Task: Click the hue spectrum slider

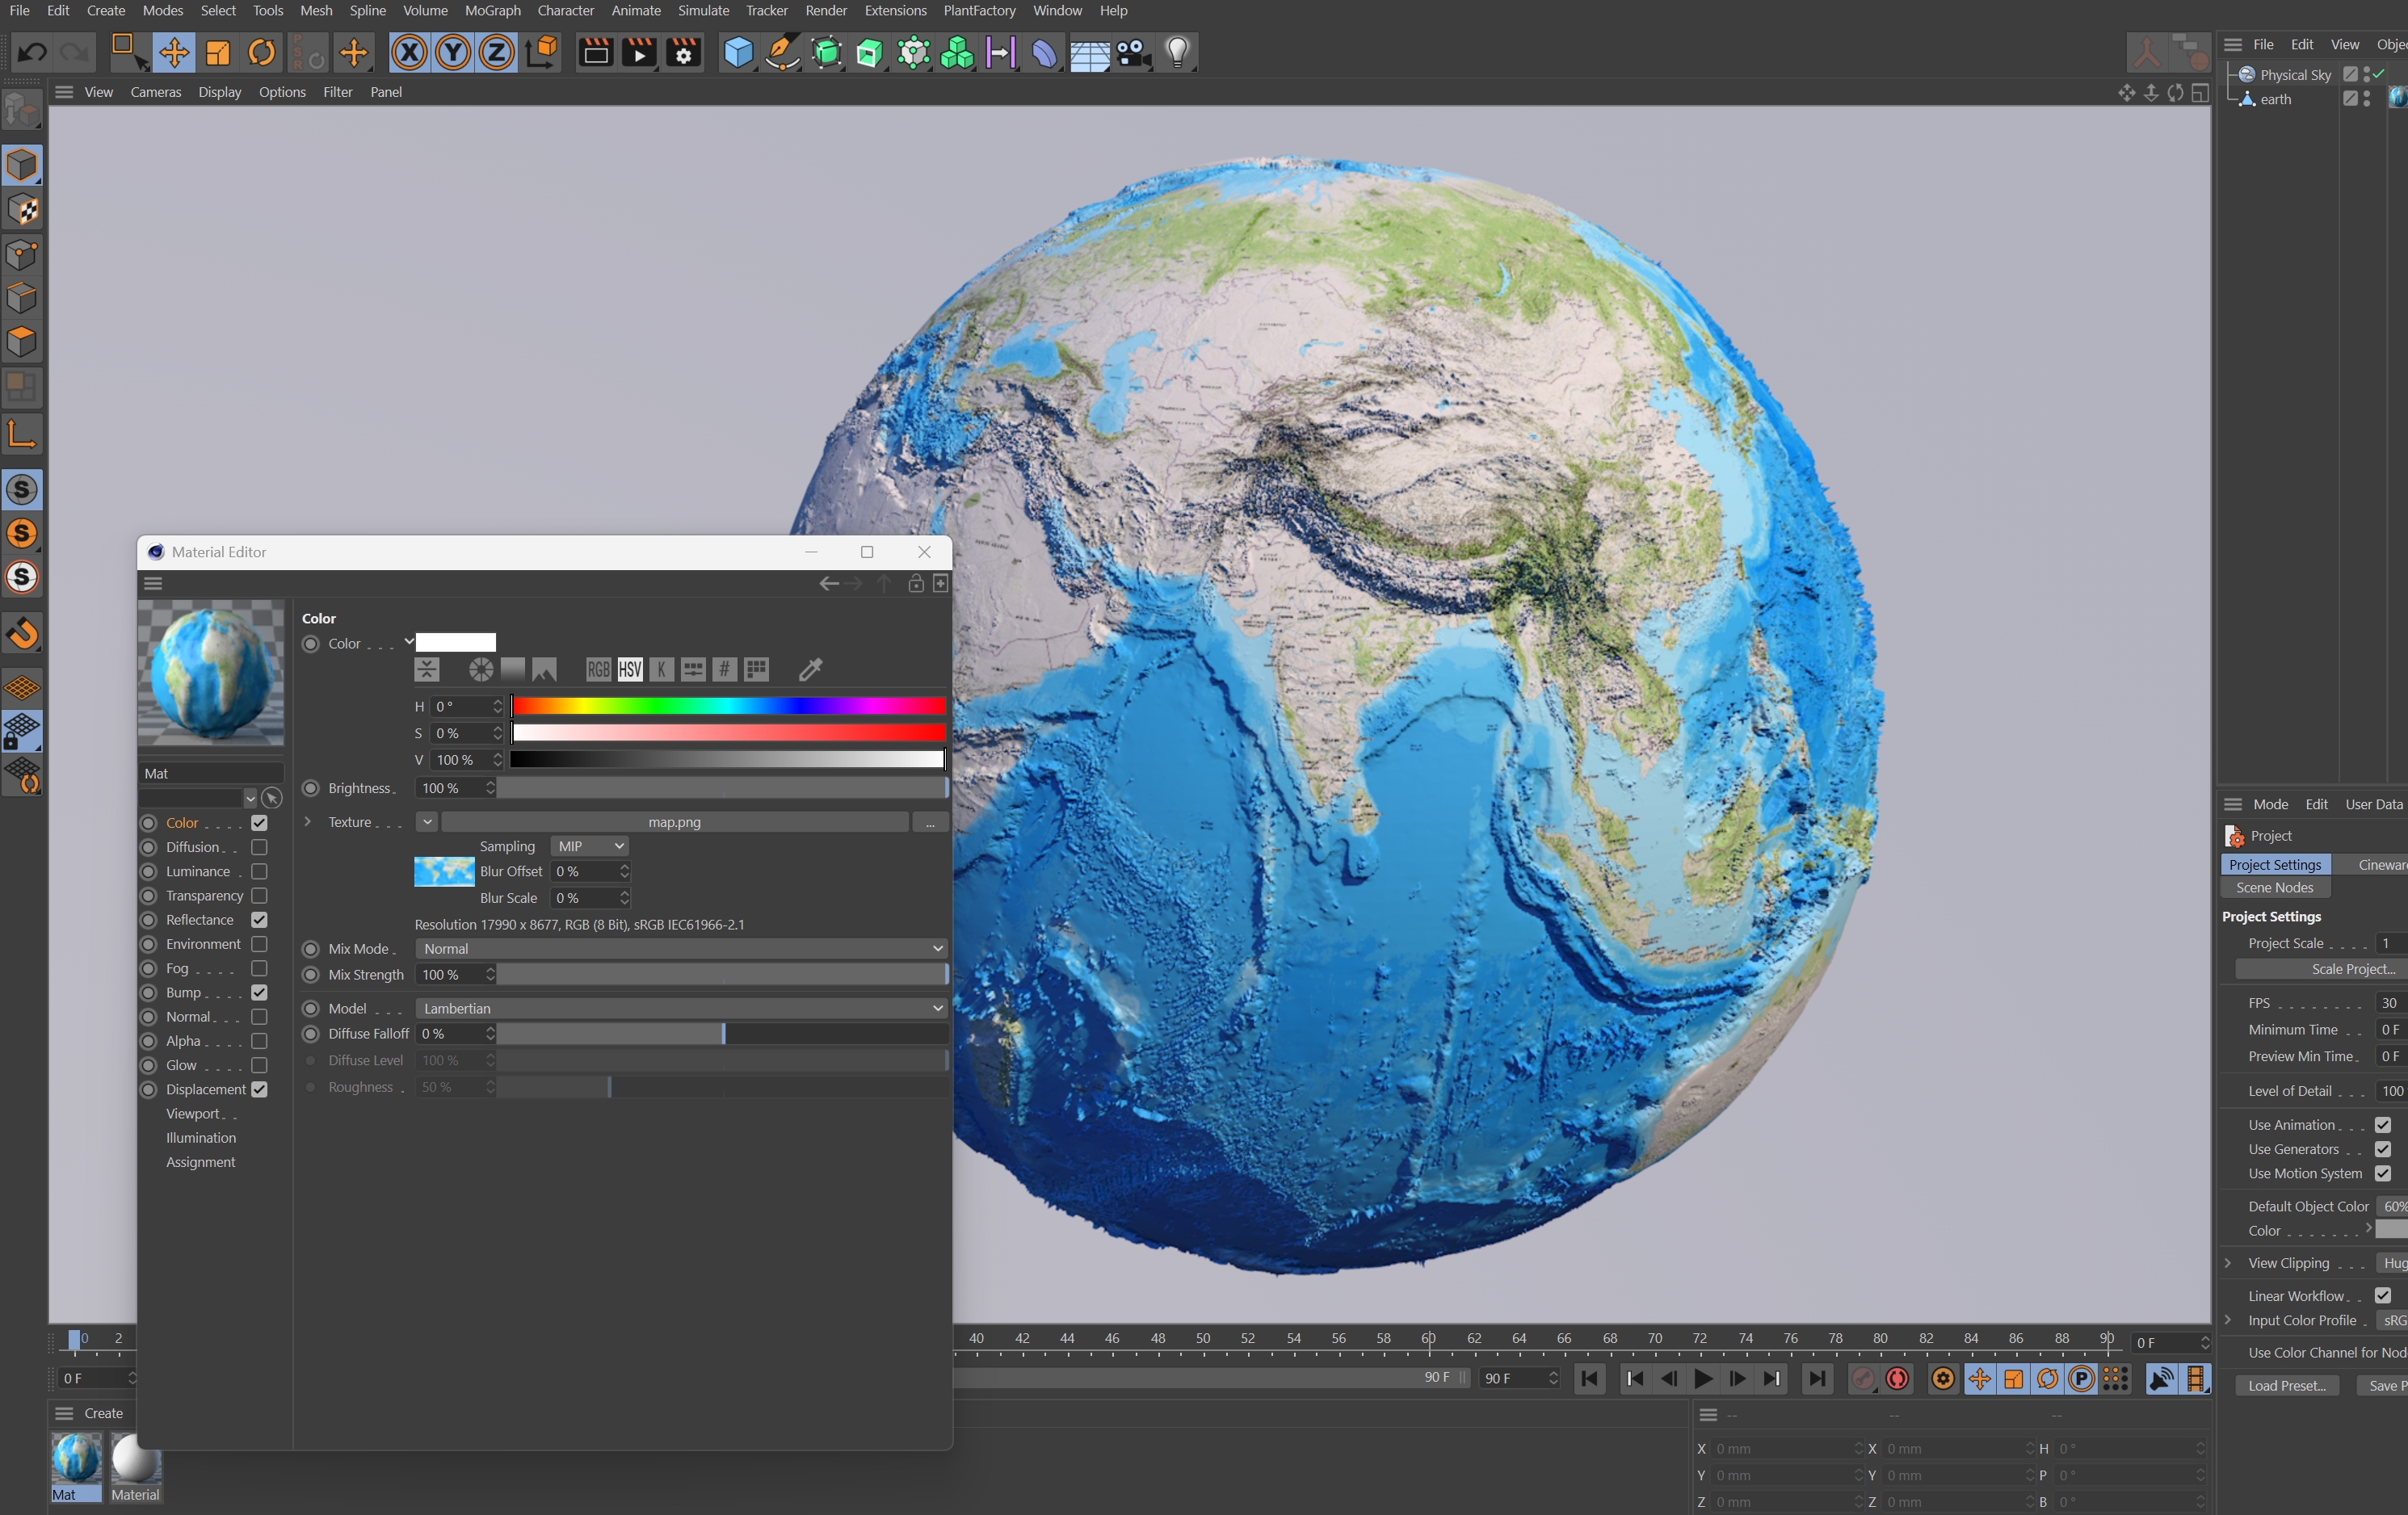Action: (x=728, y=706)
